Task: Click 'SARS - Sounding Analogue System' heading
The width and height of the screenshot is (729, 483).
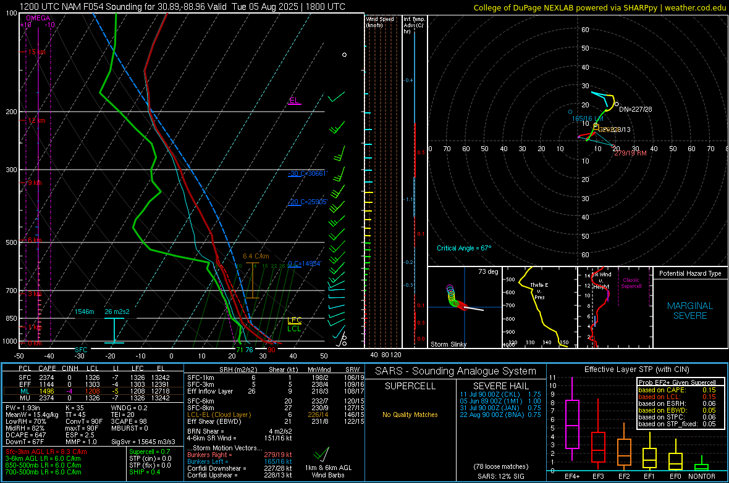Action: pos(455,371)
